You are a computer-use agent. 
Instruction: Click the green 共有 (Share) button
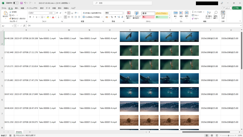coord(237,8)
